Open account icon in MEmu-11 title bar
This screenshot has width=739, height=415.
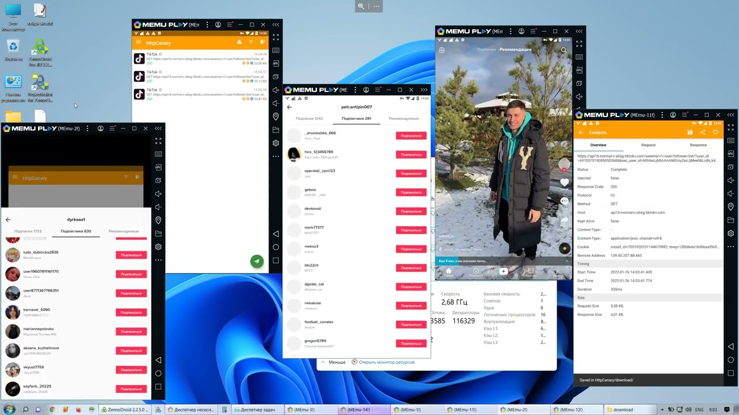click(673, 115)
